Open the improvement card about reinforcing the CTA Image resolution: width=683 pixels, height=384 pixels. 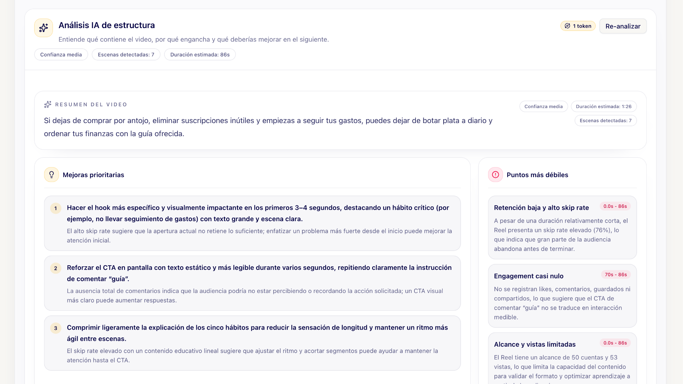[x=252, y=283]
